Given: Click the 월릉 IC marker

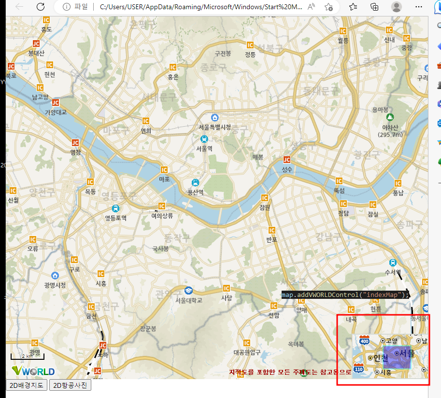Looking at the screenshot, I should point(343,30).
